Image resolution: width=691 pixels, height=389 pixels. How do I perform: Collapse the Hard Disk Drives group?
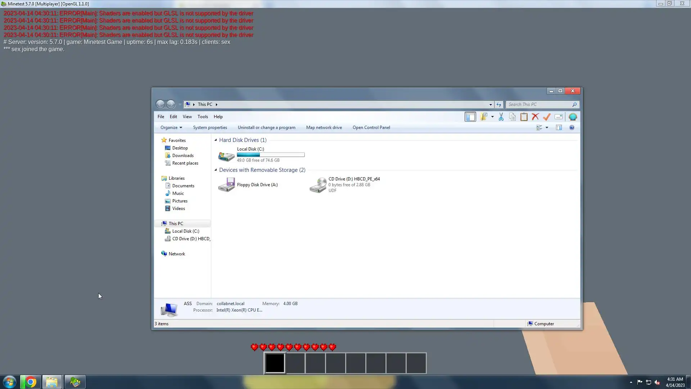tap(216, 140)
